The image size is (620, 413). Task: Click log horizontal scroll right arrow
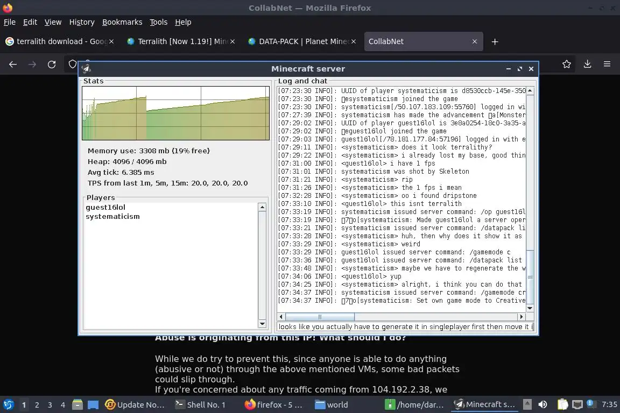tap(521, 317)
